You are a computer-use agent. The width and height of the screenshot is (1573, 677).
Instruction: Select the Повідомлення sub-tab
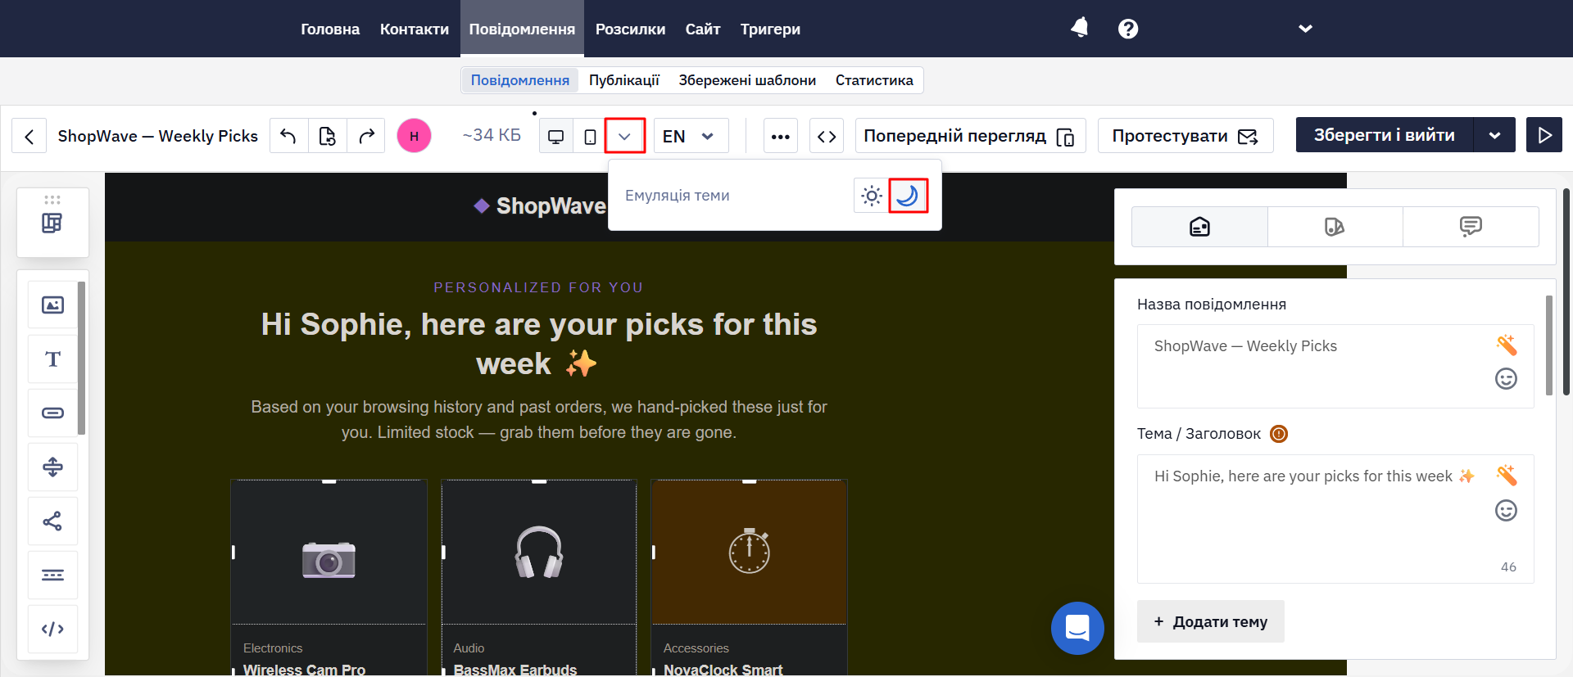click(520, 80)
